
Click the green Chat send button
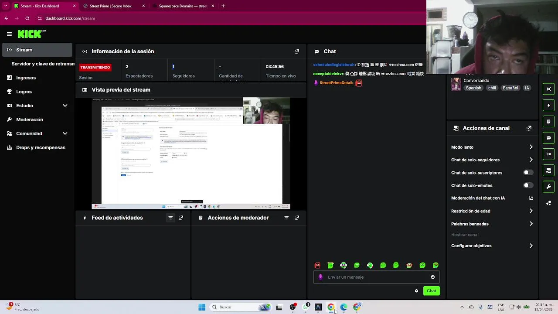[431, 291]
